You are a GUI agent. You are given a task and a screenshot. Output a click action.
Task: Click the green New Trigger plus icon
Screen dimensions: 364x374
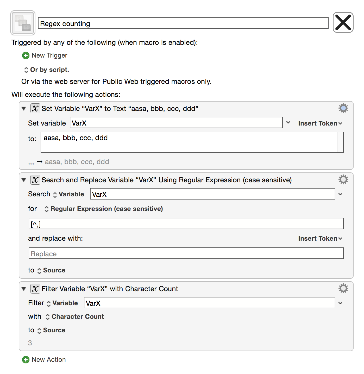point(26,55)
